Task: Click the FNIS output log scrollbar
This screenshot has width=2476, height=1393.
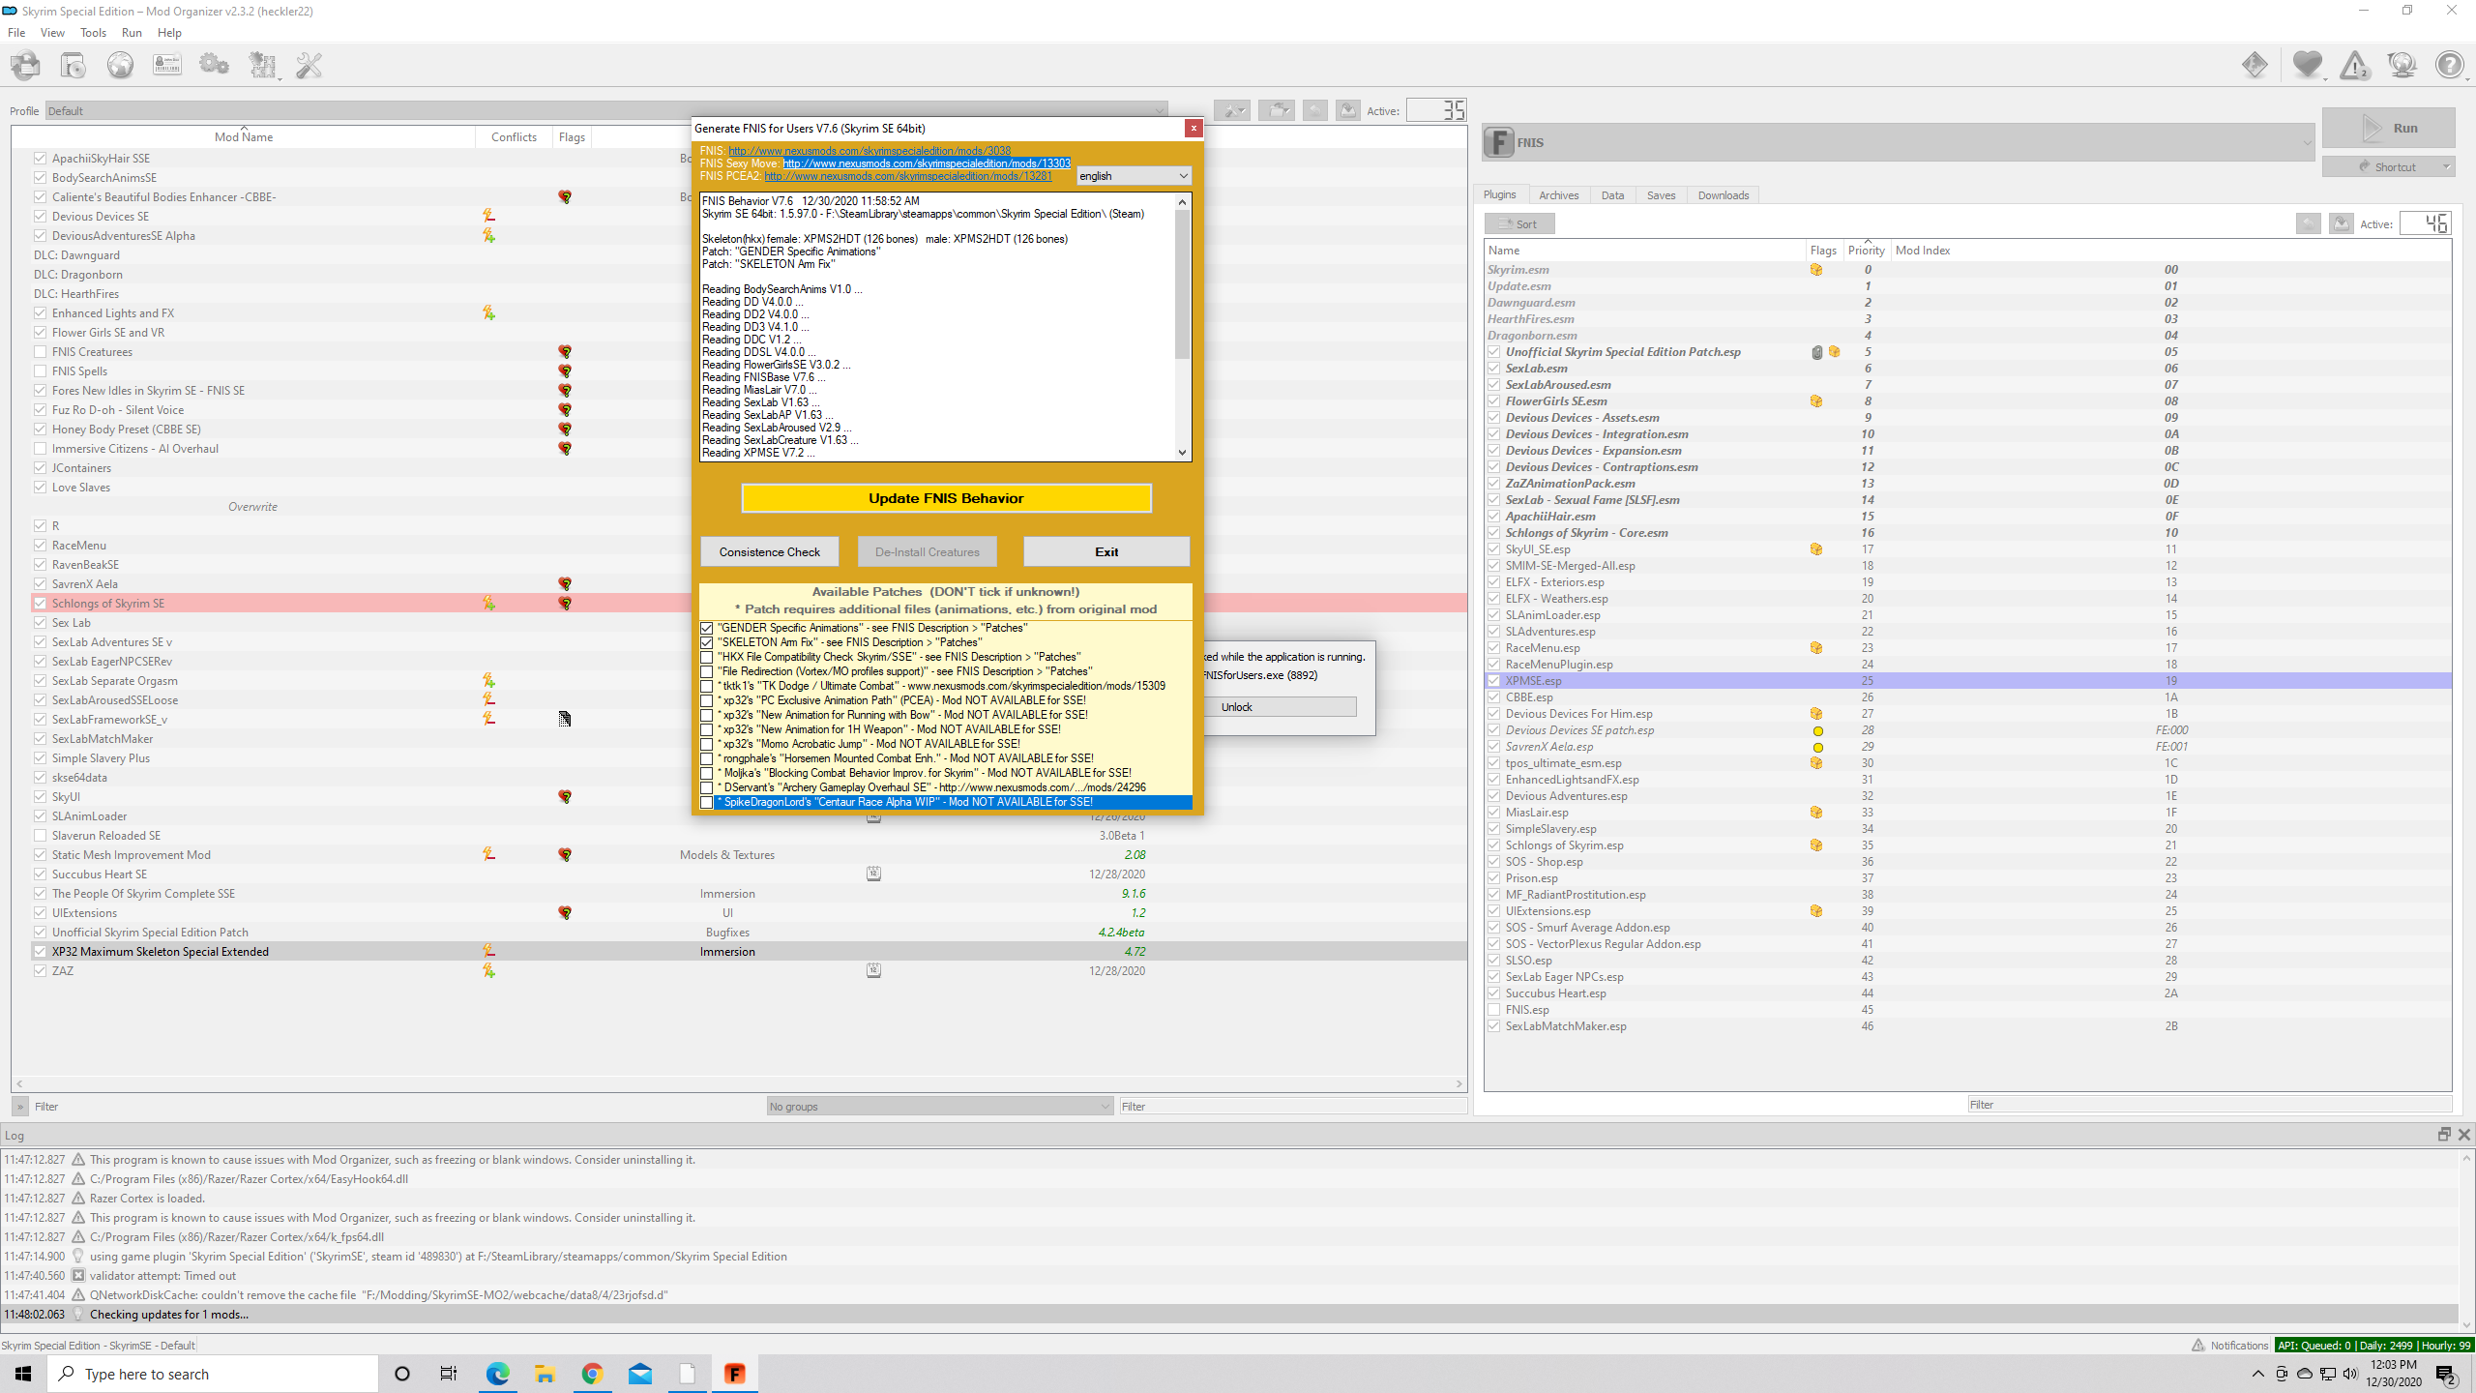Action: coord(1182,327)
